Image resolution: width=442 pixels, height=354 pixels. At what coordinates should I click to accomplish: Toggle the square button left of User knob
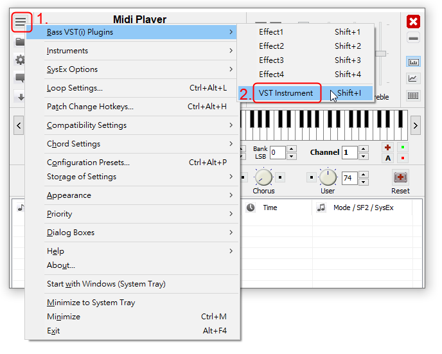click(311, 177)
